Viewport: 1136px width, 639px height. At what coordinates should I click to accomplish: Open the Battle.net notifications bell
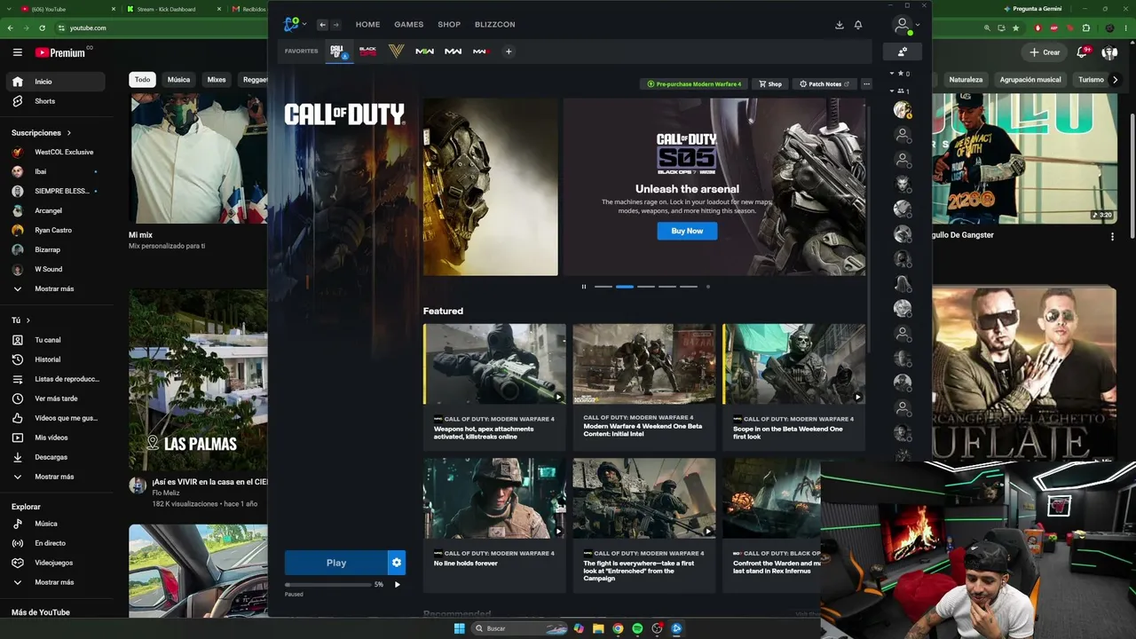click(858, 25)
